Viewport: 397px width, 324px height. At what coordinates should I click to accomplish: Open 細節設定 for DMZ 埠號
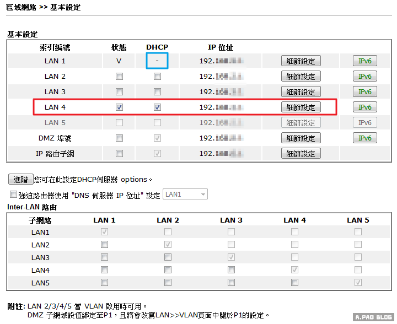click(x=301, y=138)
